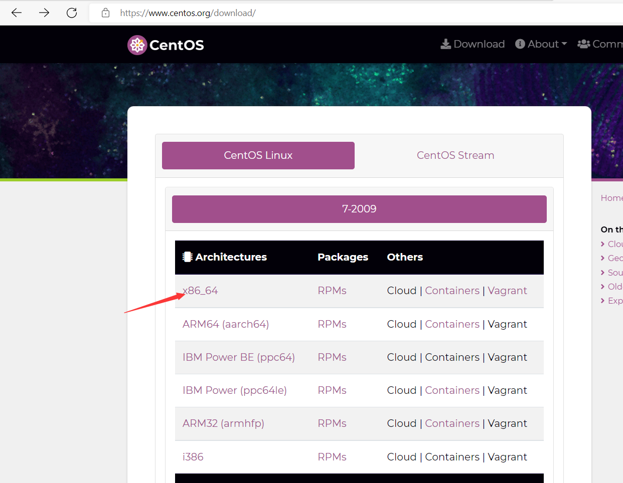The height and width of the screenshot is (483, 623).
Task: Open Containers in the ARM64 row
Action: tap(452, 324)
